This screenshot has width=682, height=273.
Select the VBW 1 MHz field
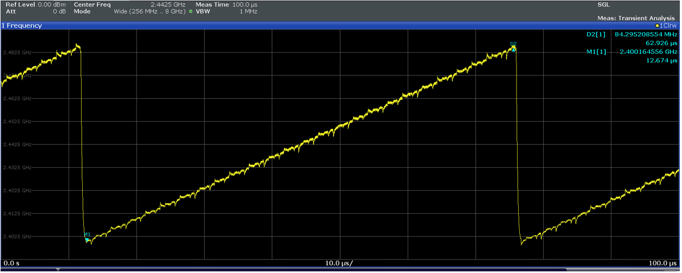coord(248,11)
